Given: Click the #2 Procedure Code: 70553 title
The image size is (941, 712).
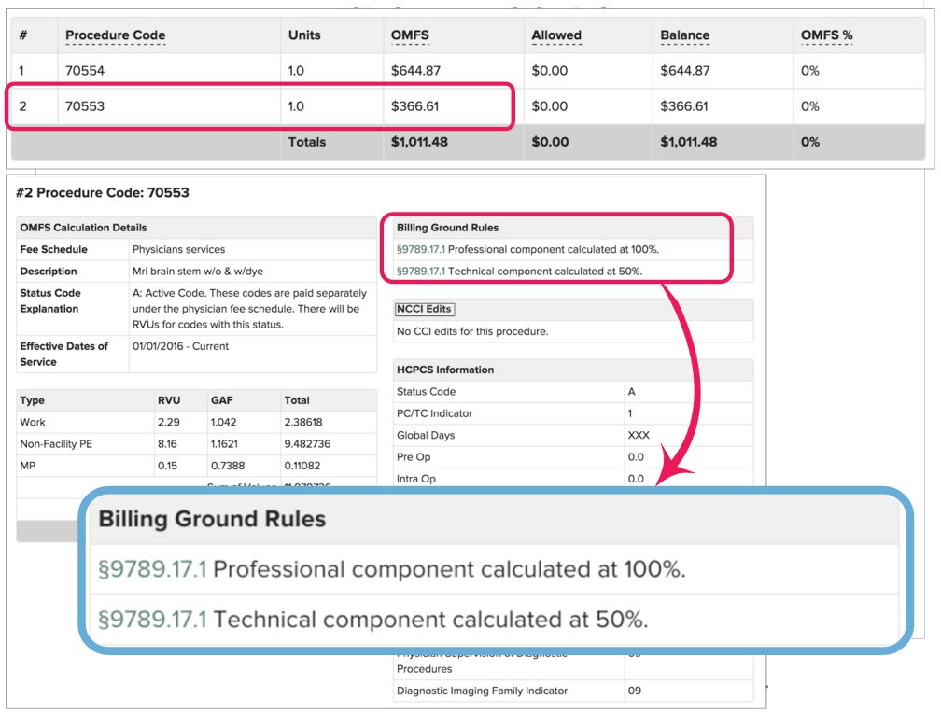Looking at the screenshot, I should pyautogui.click(x=103, y=192).
